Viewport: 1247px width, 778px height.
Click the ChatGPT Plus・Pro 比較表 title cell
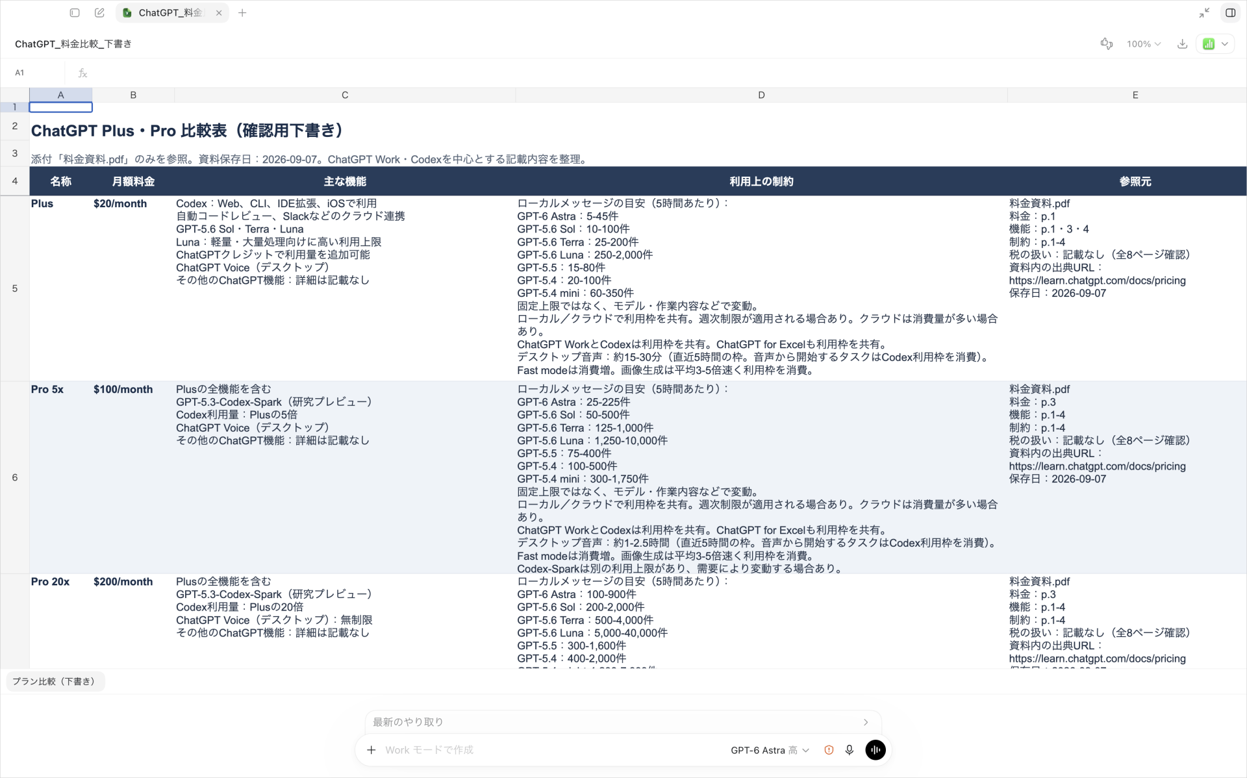pyautogui.click(x=187, y=131)
